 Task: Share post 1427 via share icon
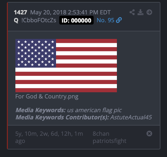[132, 12]
